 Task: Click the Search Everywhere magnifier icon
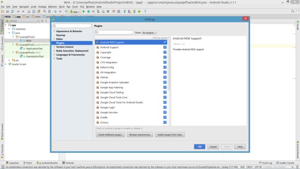293,11
